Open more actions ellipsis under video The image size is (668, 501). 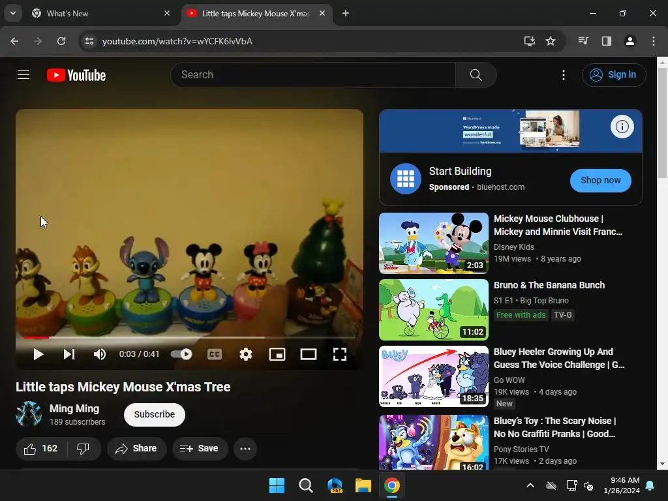pos(245,449)
